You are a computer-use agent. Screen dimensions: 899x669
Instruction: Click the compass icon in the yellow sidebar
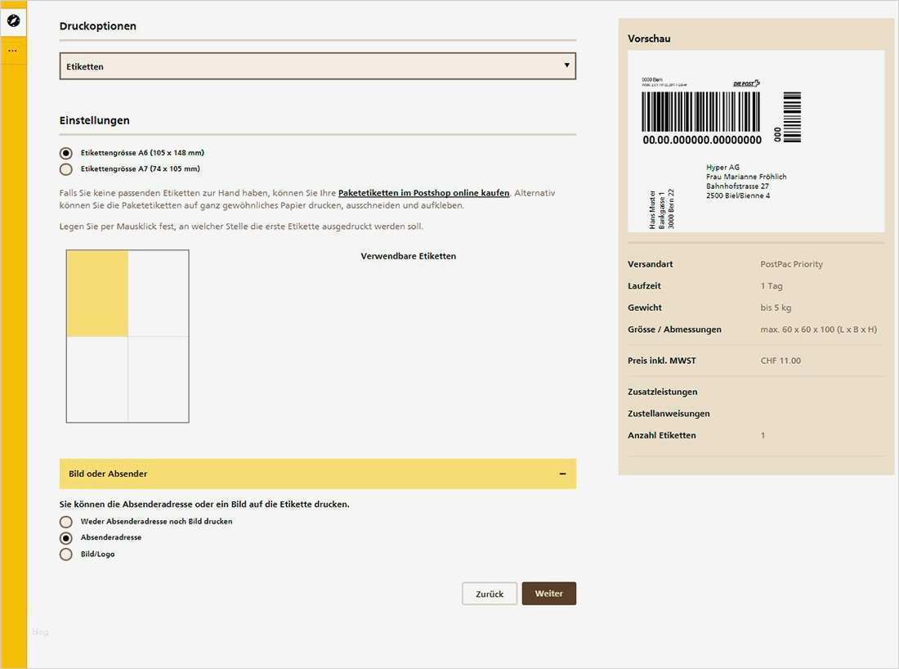click(x=13, y=20)
